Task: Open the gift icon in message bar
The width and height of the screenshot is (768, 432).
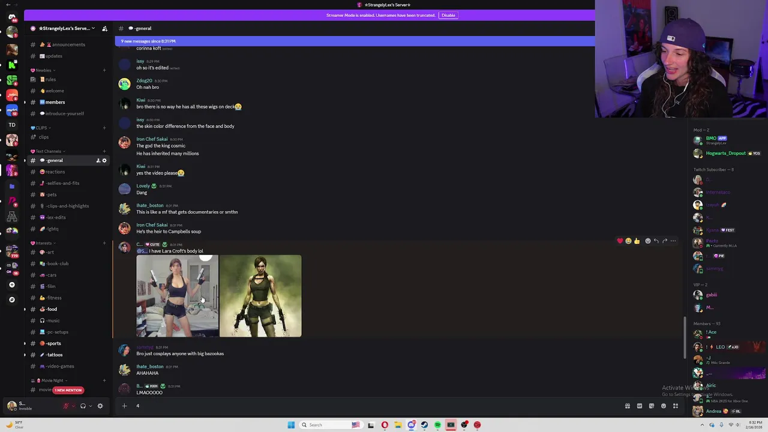Action: 628,406
